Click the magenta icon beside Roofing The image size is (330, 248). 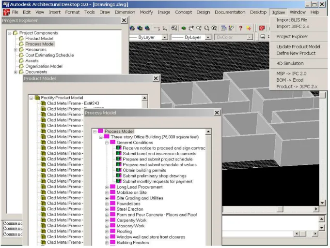click(x=113, y=231)
